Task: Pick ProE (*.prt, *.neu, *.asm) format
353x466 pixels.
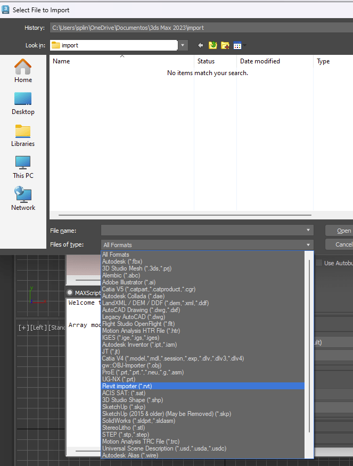Action: point(203,372)
